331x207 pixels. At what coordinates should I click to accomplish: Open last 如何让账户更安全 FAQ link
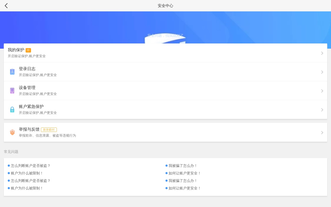click(185, 188)
